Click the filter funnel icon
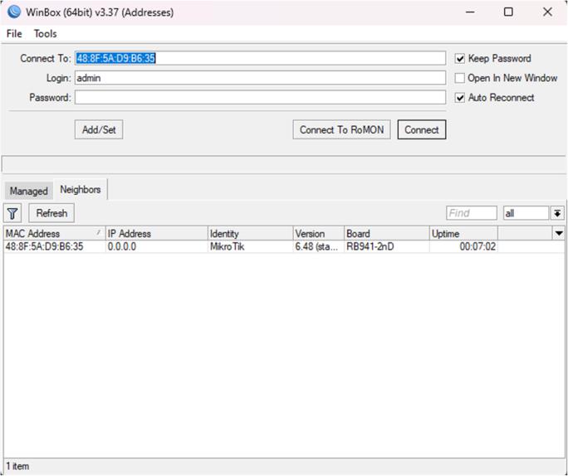The image size is (568, 476). click(13, 213)
